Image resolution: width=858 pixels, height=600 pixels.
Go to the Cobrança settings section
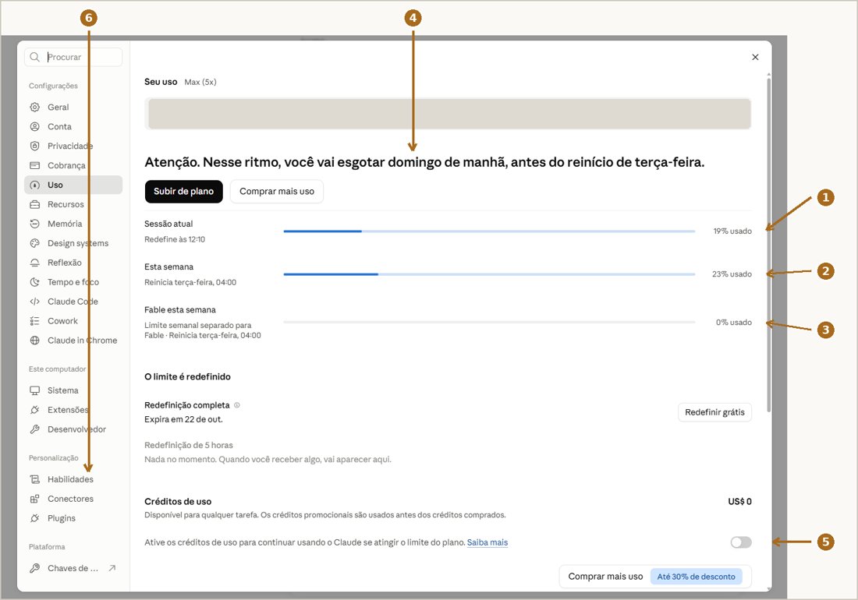pos(73,165)
